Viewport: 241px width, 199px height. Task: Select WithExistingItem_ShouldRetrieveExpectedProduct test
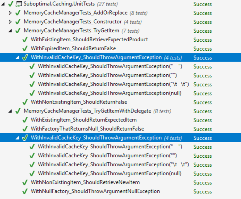[89, 40]
